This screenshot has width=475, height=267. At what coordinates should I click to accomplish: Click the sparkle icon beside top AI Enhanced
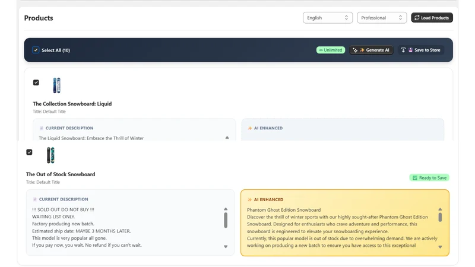coord(249,128)
